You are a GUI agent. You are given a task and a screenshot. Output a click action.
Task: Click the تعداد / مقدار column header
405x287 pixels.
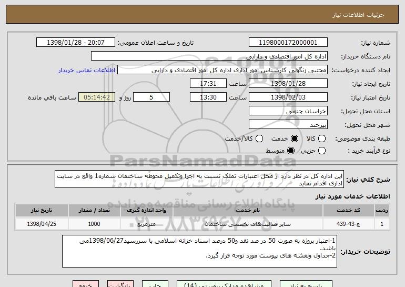[94, 211]
